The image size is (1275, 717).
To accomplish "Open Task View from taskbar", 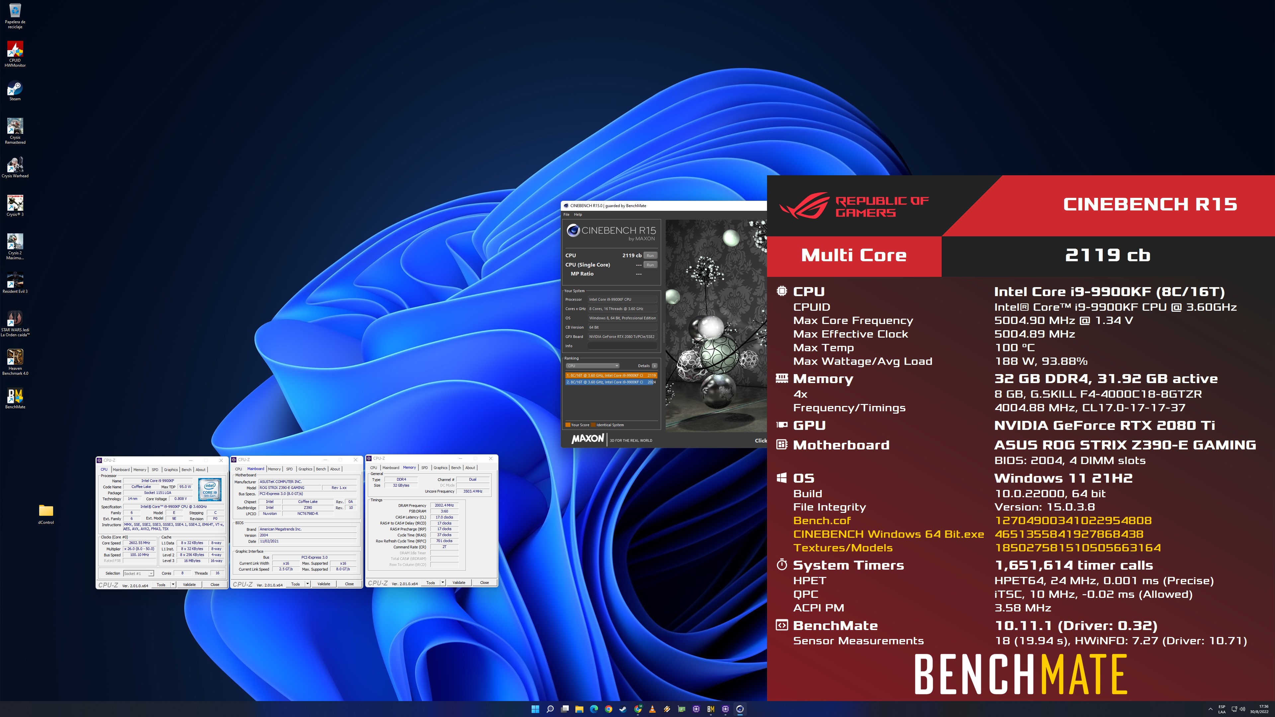I will tap(565, 709).
